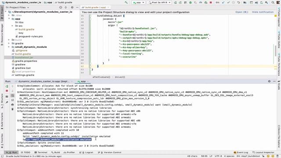The image size is (281, 158).
Task: Click the 4 spaces indent setting
Action: [x=229, y=156]
